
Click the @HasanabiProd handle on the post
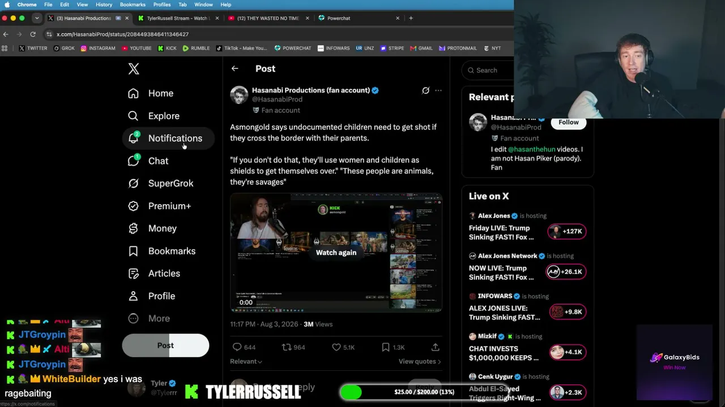[x=277, y=99]
